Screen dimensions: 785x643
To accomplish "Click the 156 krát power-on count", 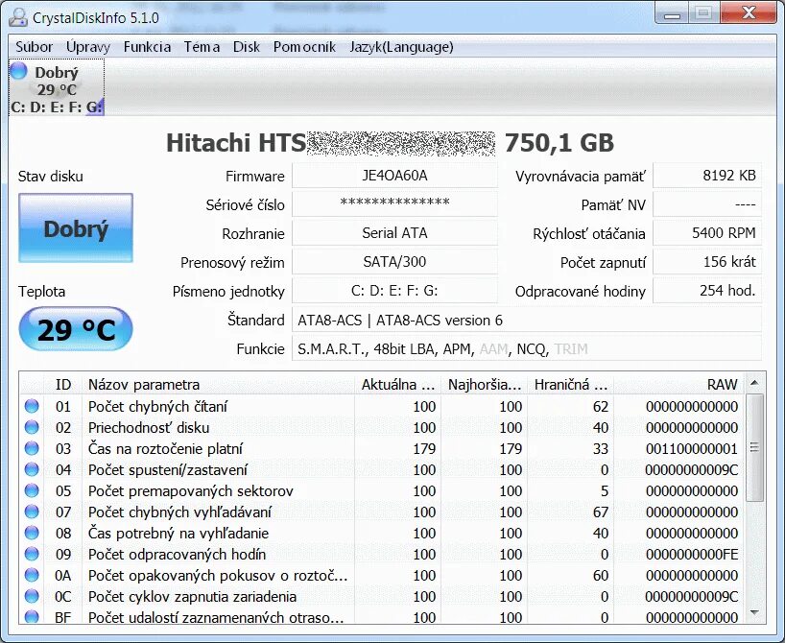I will point(707,261).
